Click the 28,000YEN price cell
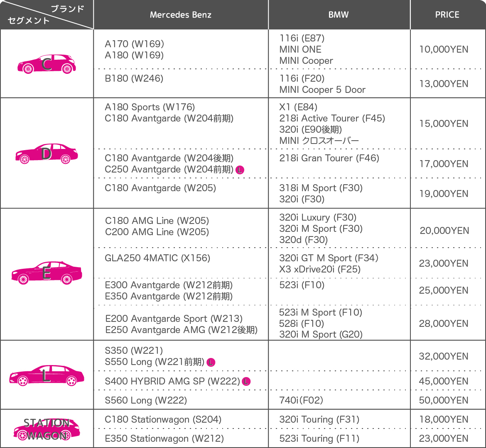This screenshot has height=448, width=486. pos(444,324)
